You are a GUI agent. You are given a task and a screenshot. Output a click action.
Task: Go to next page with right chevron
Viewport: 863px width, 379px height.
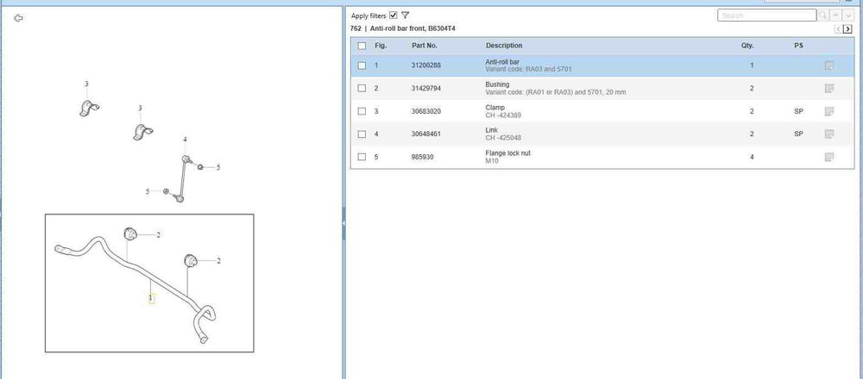(x=847, y=29)
